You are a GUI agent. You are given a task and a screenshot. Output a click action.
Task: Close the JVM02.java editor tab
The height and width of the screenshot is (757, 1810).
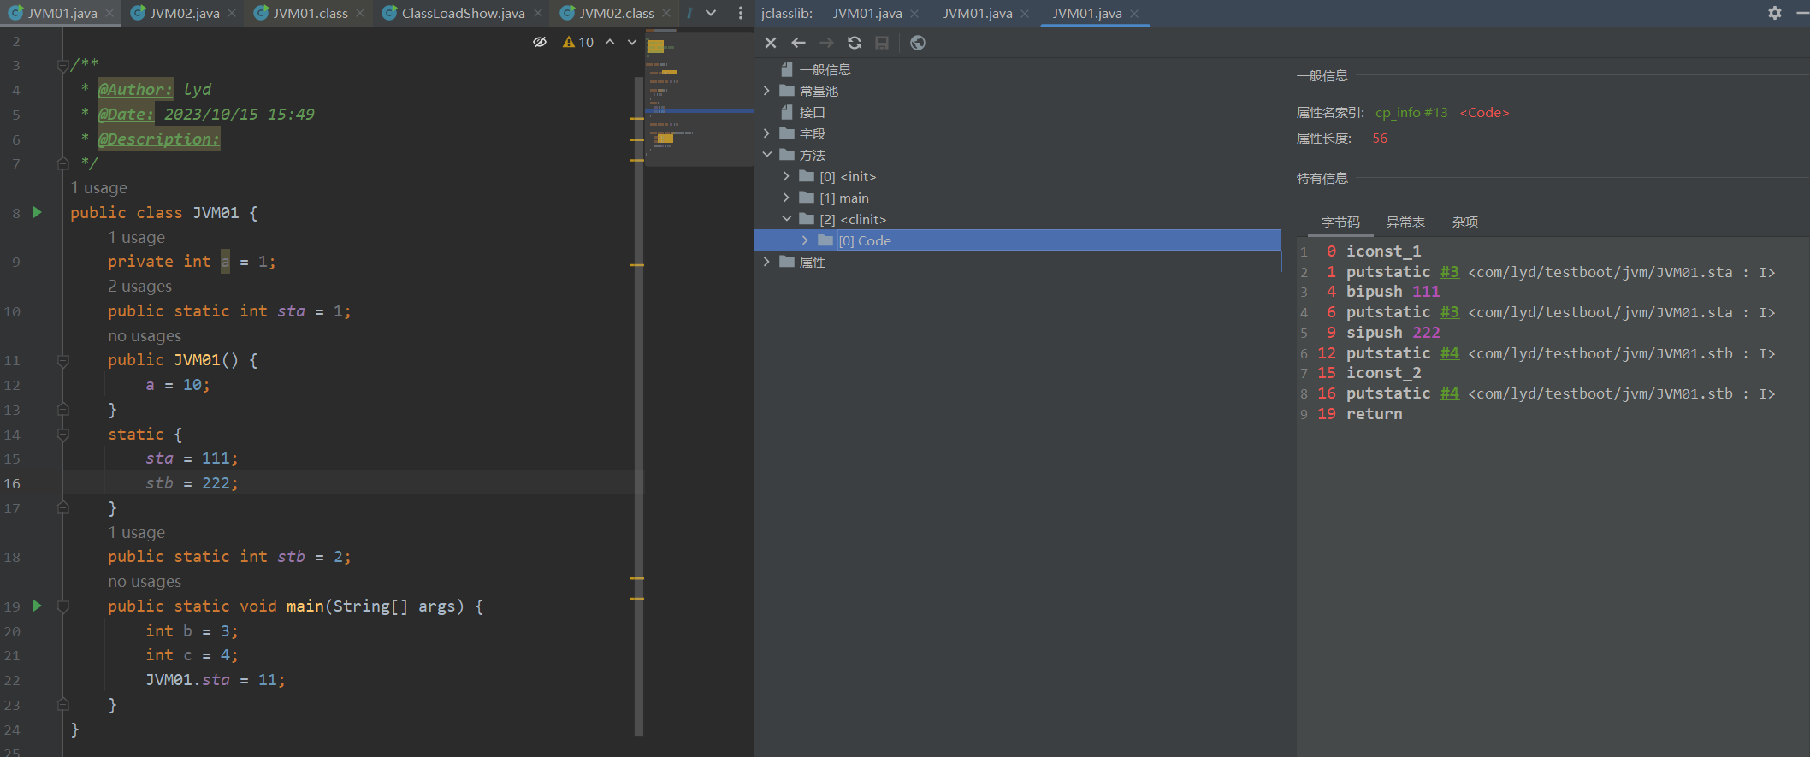tap(232, 13)
